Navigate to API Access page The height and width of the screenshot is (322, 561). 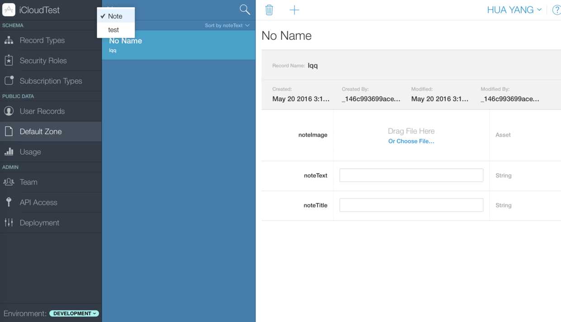pyautogui.click(x=38, y=202)
